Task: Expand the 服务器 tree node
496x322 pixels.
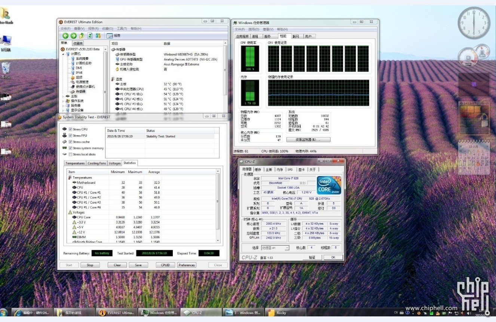Action: [x=63, y=106]
